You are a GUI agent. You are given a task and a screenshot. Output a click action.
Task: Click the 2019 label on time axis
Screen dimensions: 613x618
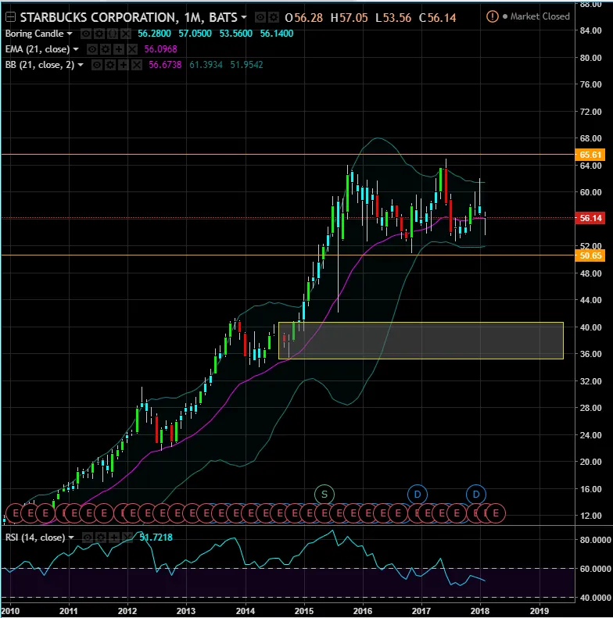pos(540,611)
